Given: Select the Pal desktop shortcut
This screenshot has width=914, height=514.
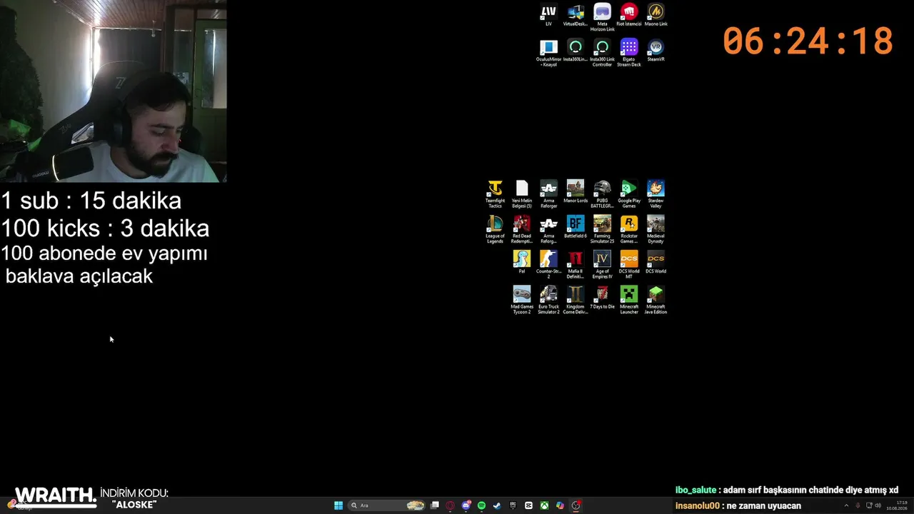Looking at the screenshot, I should [x=522, y=262].
